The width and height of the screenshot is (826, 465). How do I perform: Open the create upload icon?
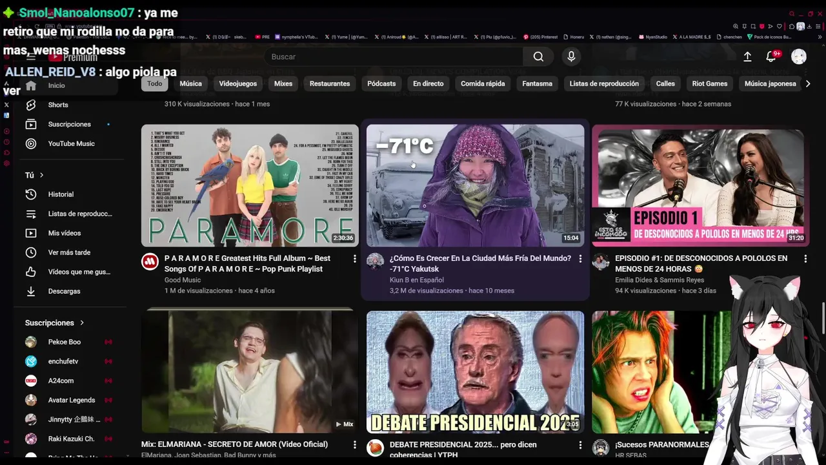pos(747,57)
